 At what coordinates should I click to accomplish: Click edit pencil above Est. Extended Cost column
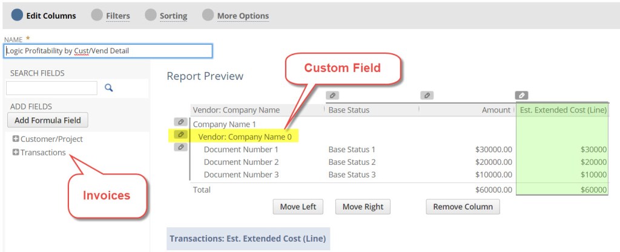click(521, 95)
